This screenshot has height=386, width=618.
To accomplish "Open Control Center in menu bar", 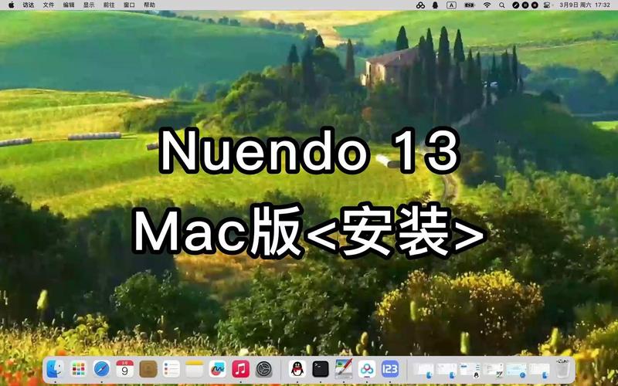I will click(x=547, y=5).
